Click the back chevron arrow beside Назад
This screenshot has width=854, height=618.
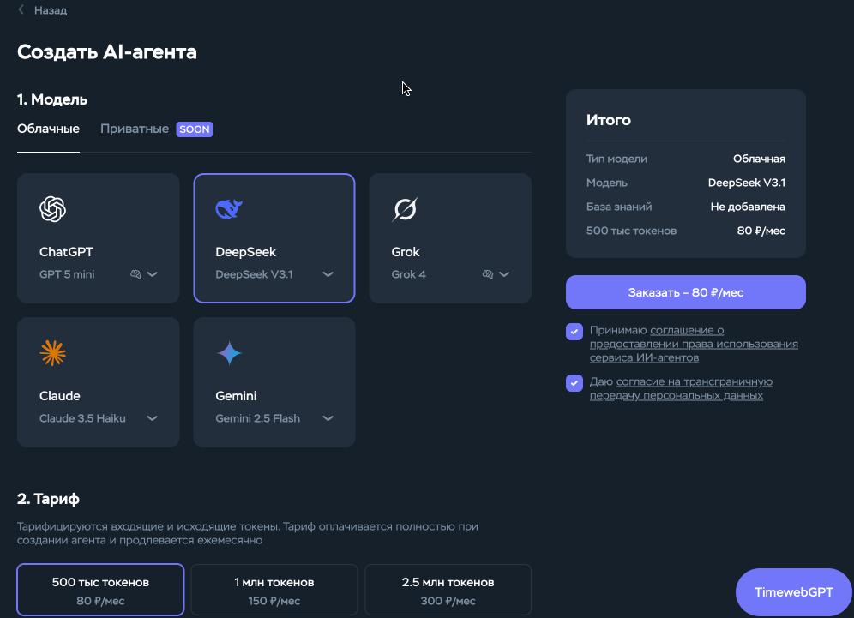[21, 9]
